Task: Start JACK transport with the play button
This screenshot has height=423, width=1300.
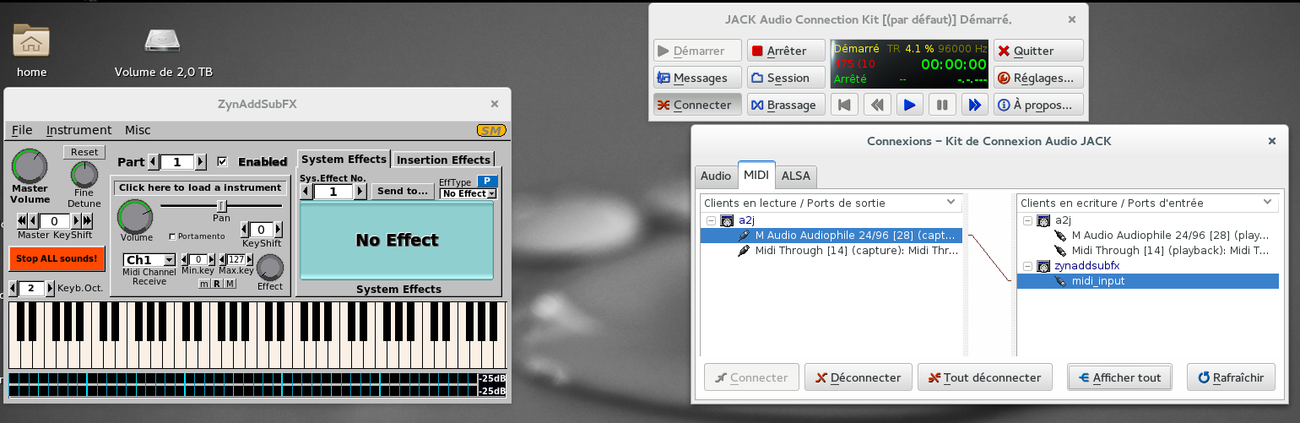Action: 909,105
